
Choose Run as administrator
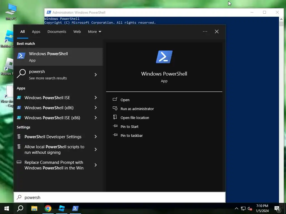pos(137,109)
